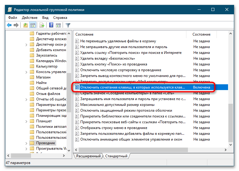239x171 pixels.
Task: Open the Действие menu
Action: [x=29, y=18]
